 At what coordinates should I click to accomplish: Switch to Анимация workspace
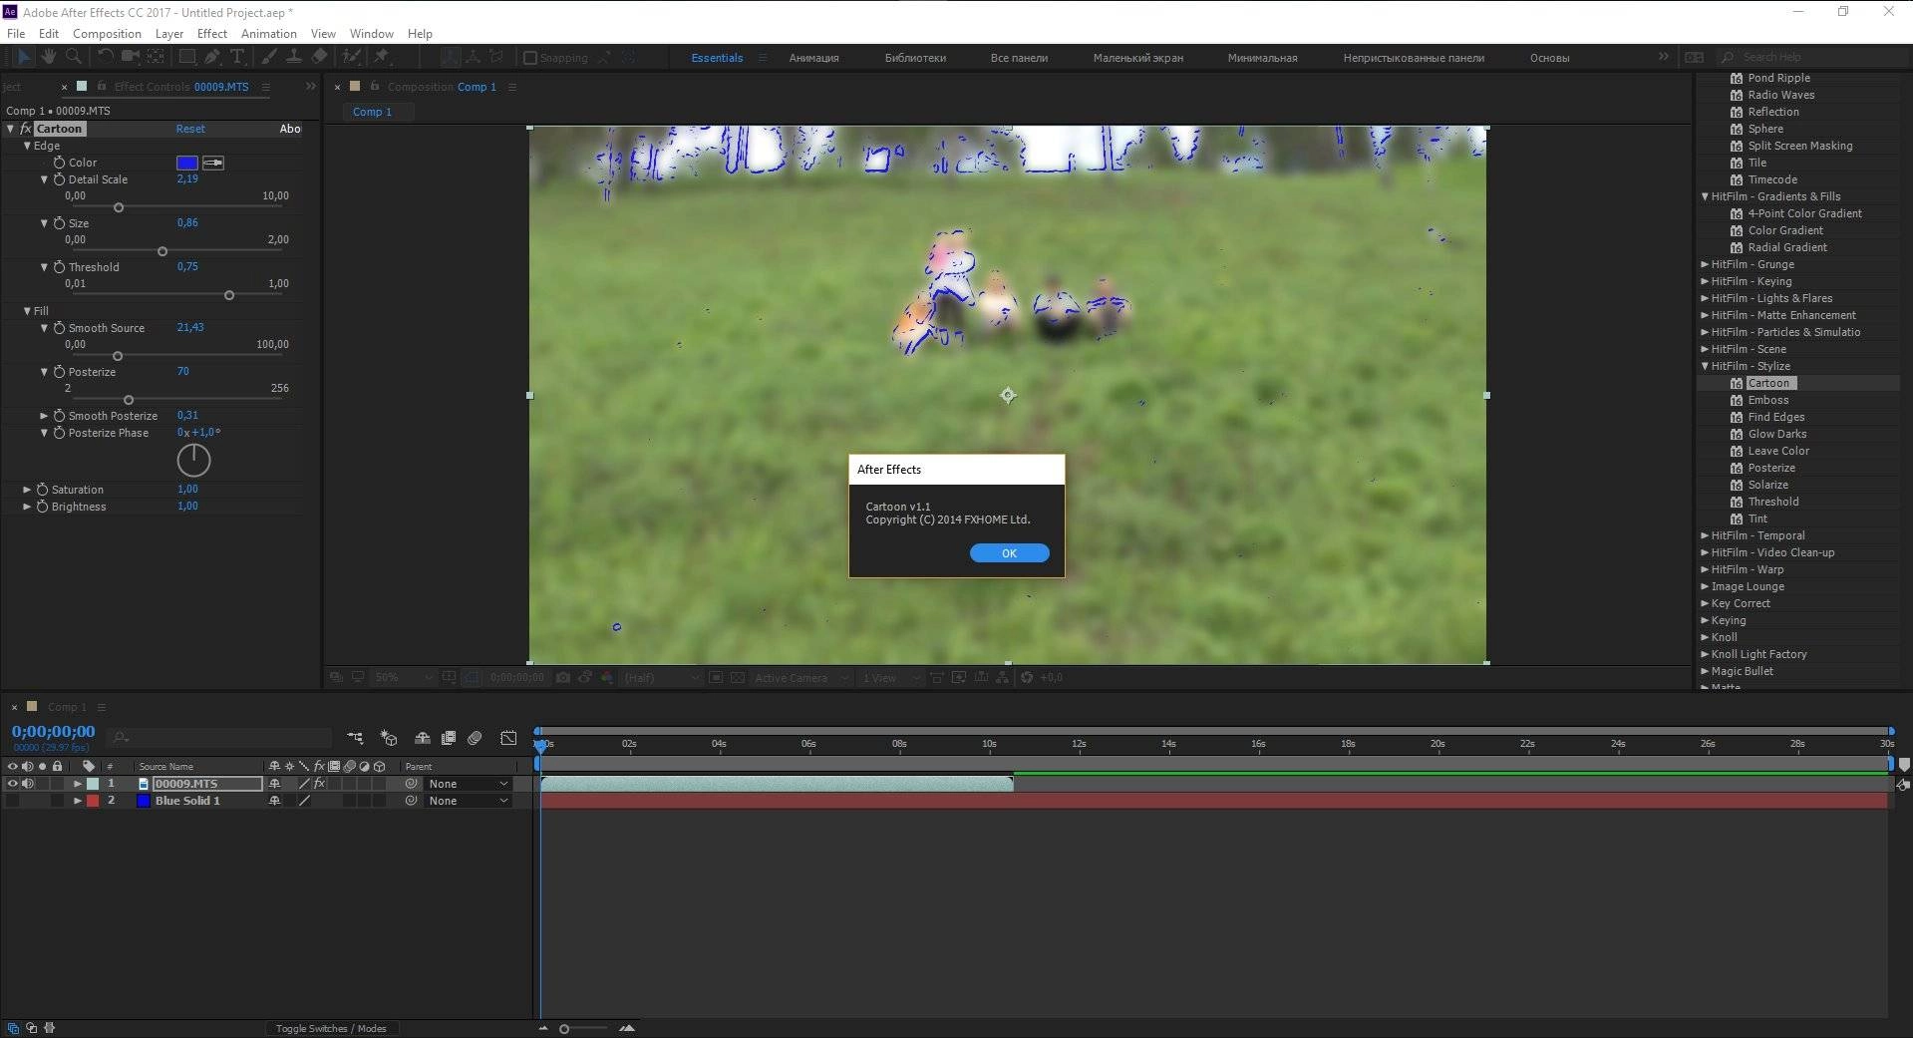[813, 58]
